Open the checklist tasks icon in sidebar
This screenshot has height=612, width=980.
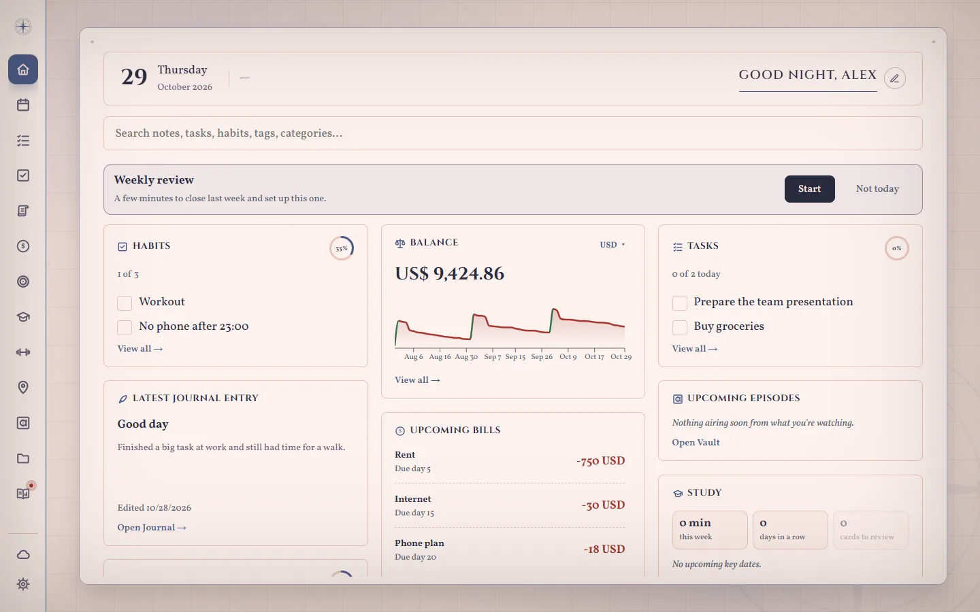pyautogui.click(x=23, y=140)
